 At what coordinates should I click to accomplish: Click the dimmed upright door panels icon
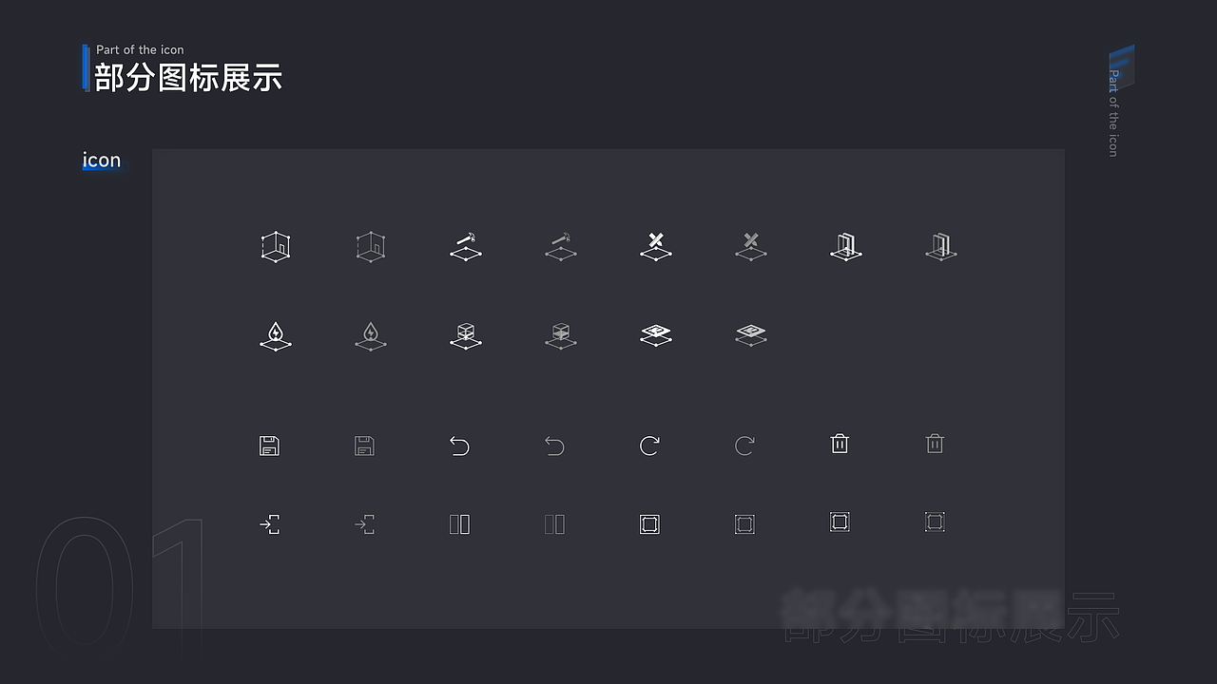(940, 246)
